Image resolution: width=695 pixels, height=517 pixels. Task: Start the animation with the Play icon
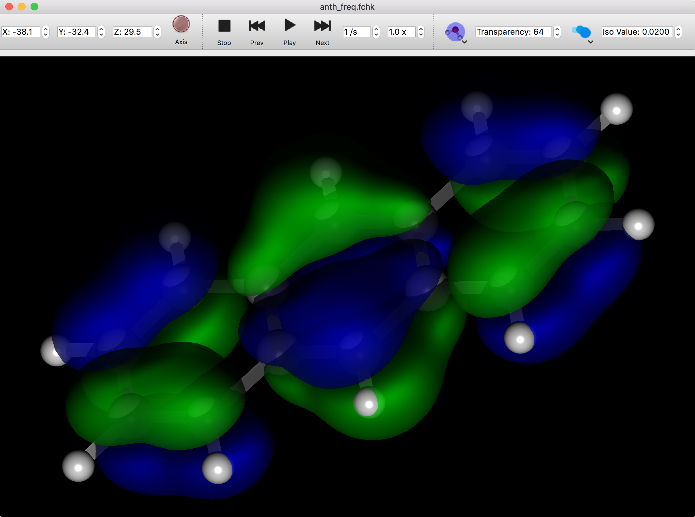point(289,26)
